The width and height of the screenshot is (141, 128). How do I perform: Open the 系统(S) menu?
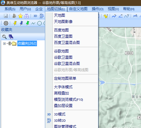(x=10, y=9)
